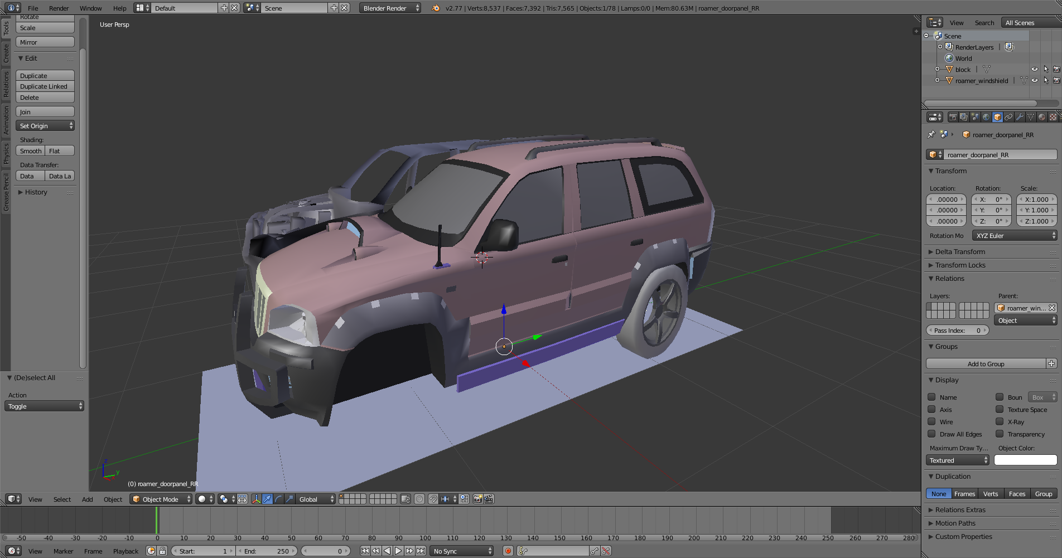Select the scale manipulator icon
Screen dimensions: 1062x558
pos(289,499)
